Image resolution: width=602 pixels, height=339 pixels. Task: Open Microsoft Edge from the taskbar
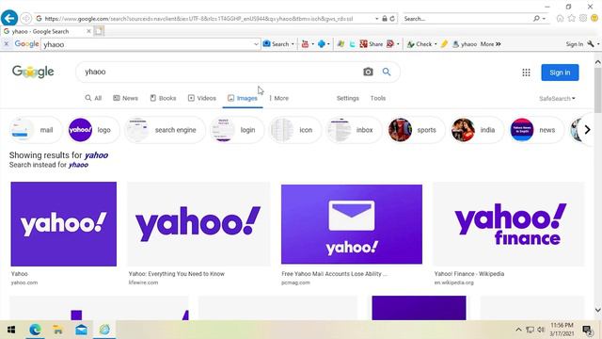point(35,330)
